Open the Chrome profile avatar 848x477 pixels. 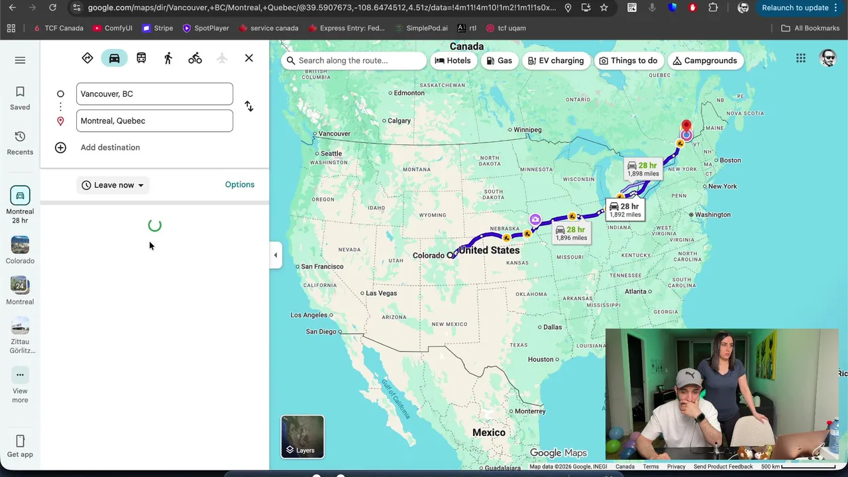(743, 8)
